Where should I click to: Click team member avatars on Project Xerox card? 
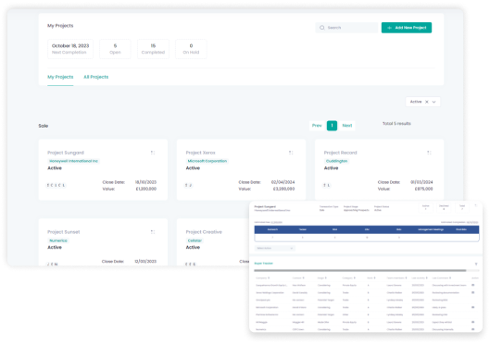pyautogui.click(x=188, y=185)
